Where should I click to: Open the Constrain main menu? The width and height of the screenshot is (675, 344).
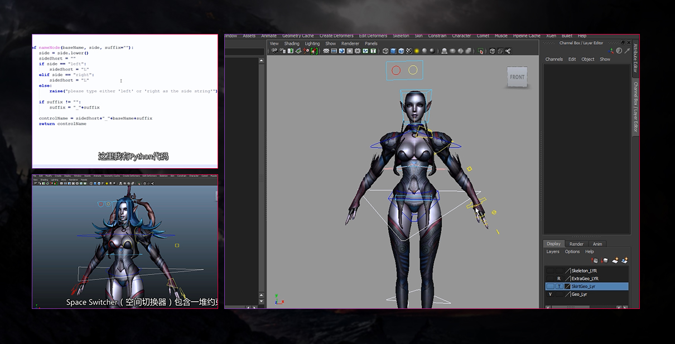click(437, 36)
